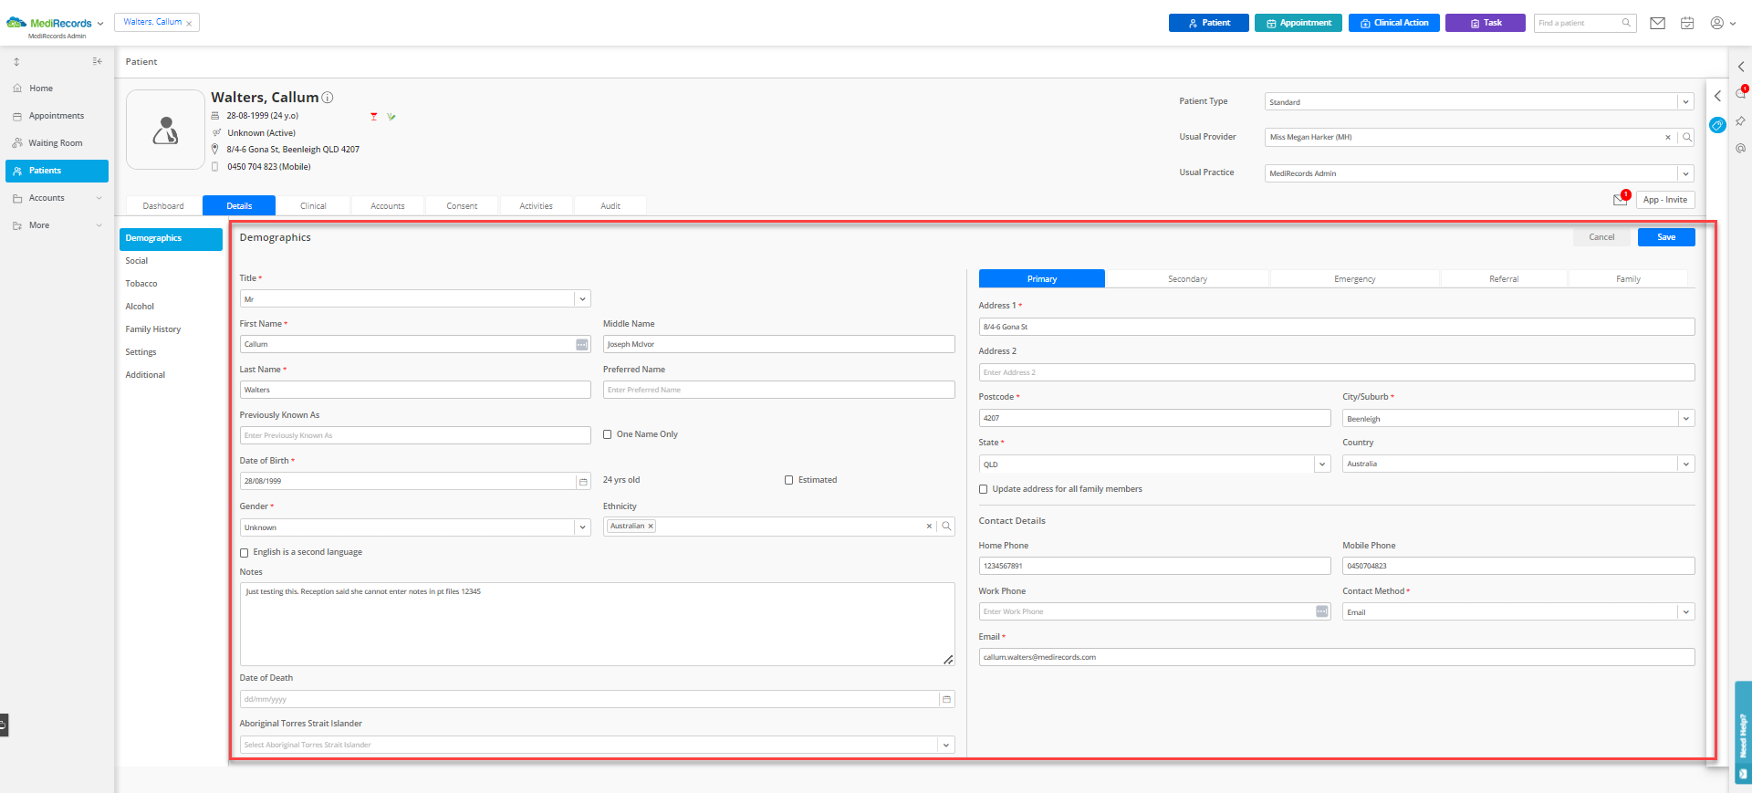The image size is (1752, 793).
Task: Open the Family History section
Action: click(x=153, y=329)
